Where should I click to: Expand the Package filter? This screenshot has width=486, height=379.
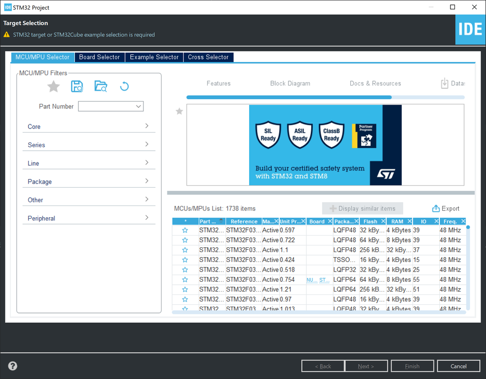click(x=89, y=181)
